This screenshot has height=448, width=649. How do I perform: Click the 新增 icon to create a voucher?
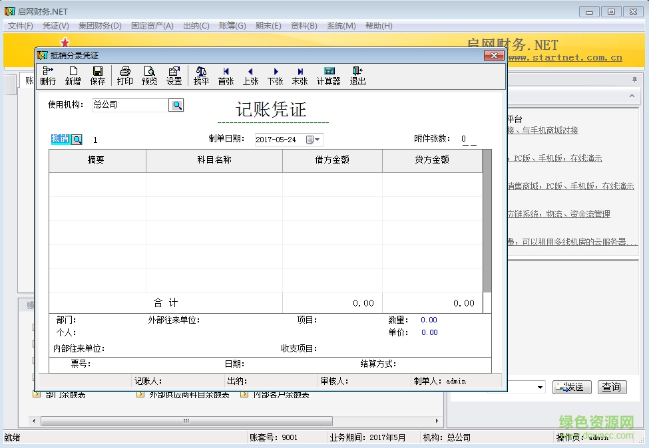coord(73,74)
